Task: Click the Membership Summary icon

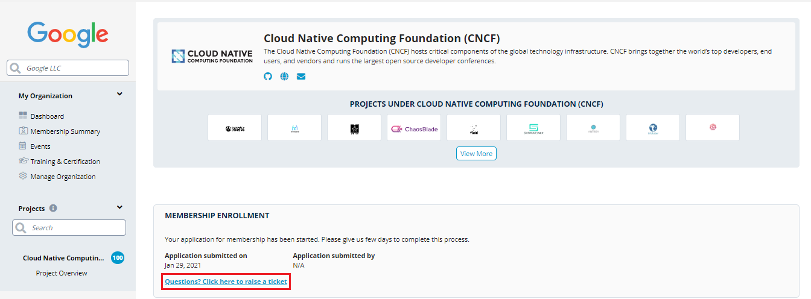Action: tap(23, 131)
